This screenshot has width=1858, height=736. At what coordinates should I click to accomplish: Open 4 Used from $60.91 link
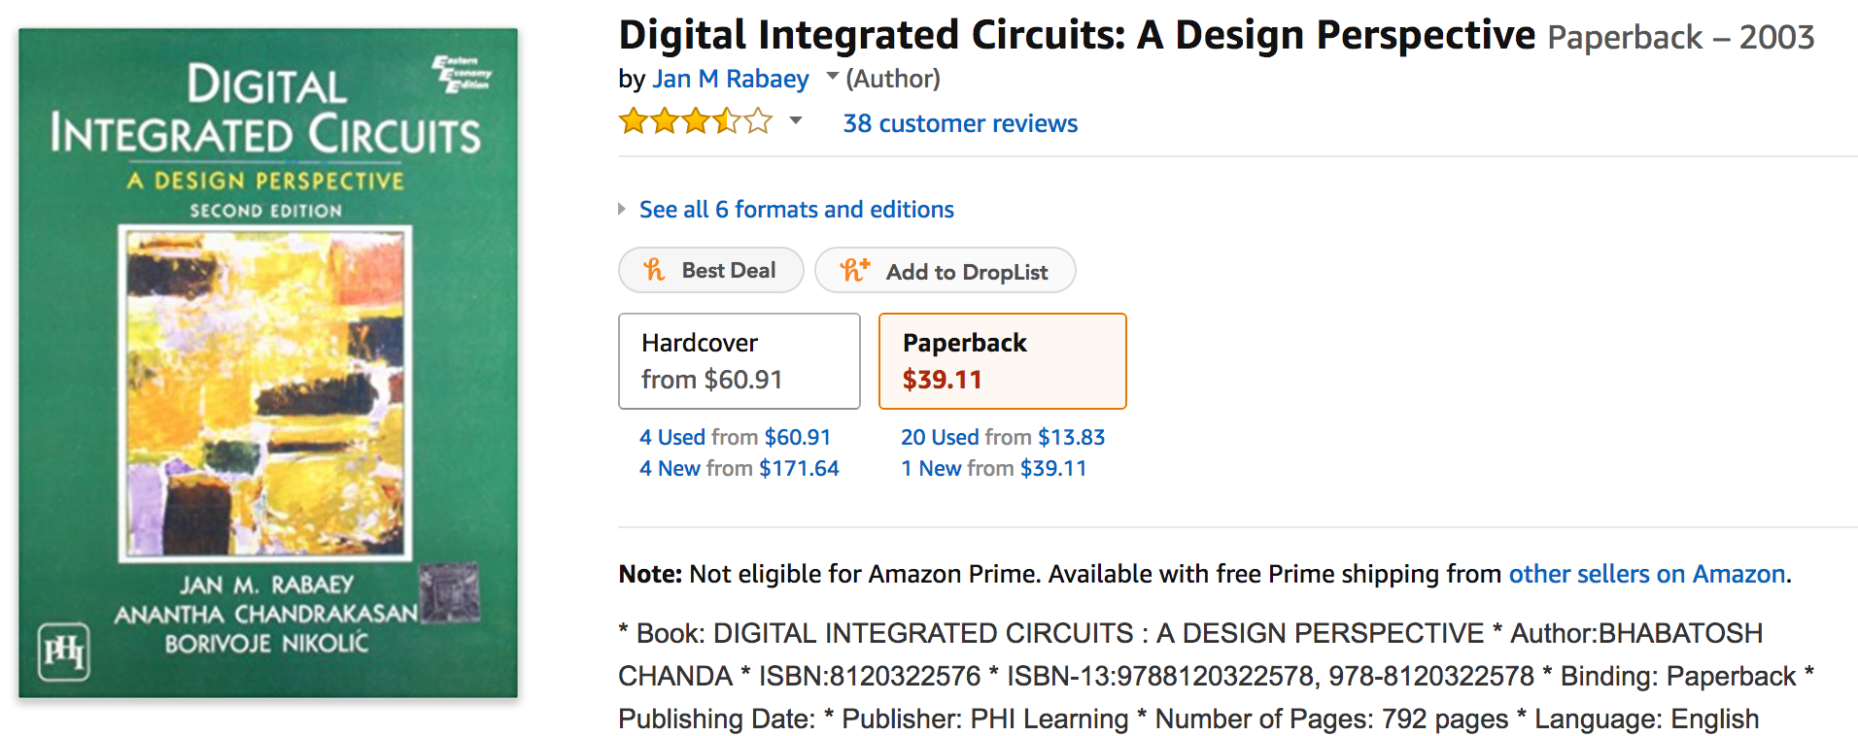735,437
